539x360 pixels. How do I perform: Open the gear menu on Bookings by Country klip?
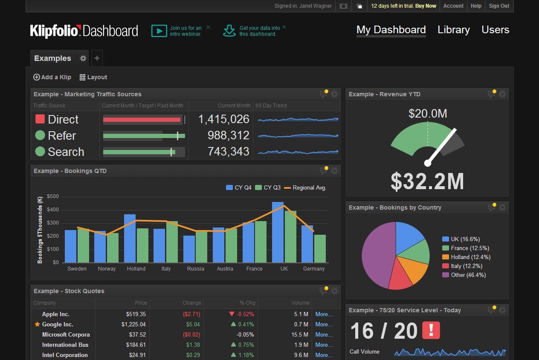click(503, 207)
